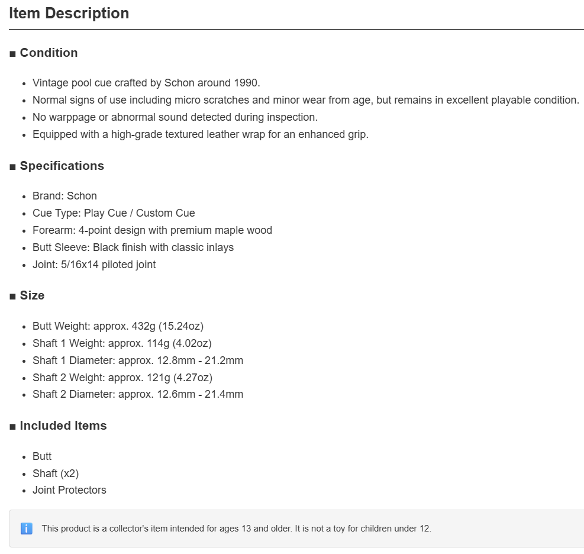The height and width of the screenshot is (554, 584).
Task: Click the Included Items section heading
Action: 63,426
